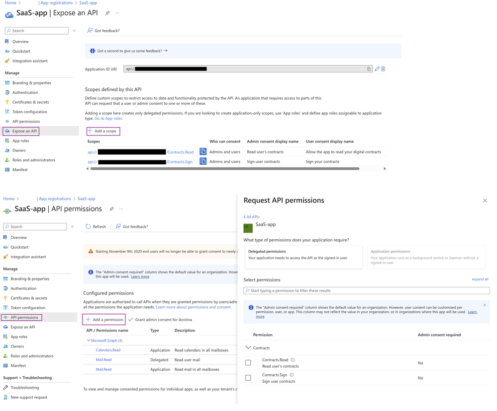Delete the Application ID URI with trash icon
The image size is (497, 411).
383,69
